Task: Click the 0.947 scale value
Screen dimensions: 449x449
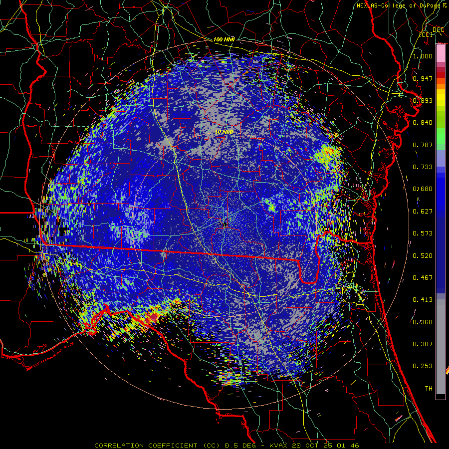Action: pos(423,78)
